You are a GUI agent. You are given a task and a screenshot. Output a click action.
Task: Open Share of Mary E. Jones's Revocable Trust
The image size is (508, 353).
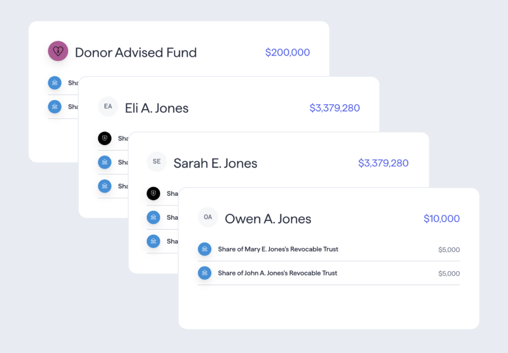point(329,249)
